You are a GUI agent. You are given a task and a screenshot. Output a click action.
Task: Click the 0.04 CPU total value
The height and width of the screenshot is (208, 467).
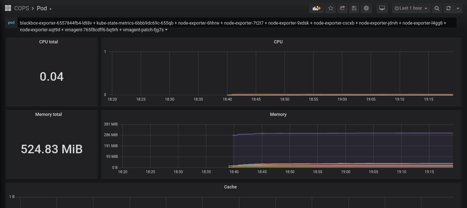(52, 76)
